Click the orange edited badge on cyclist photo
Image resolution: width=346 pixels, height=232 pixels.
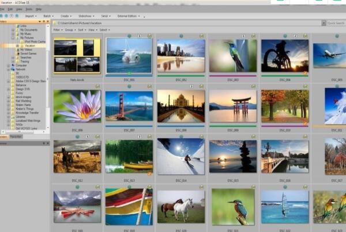point(305,73)
